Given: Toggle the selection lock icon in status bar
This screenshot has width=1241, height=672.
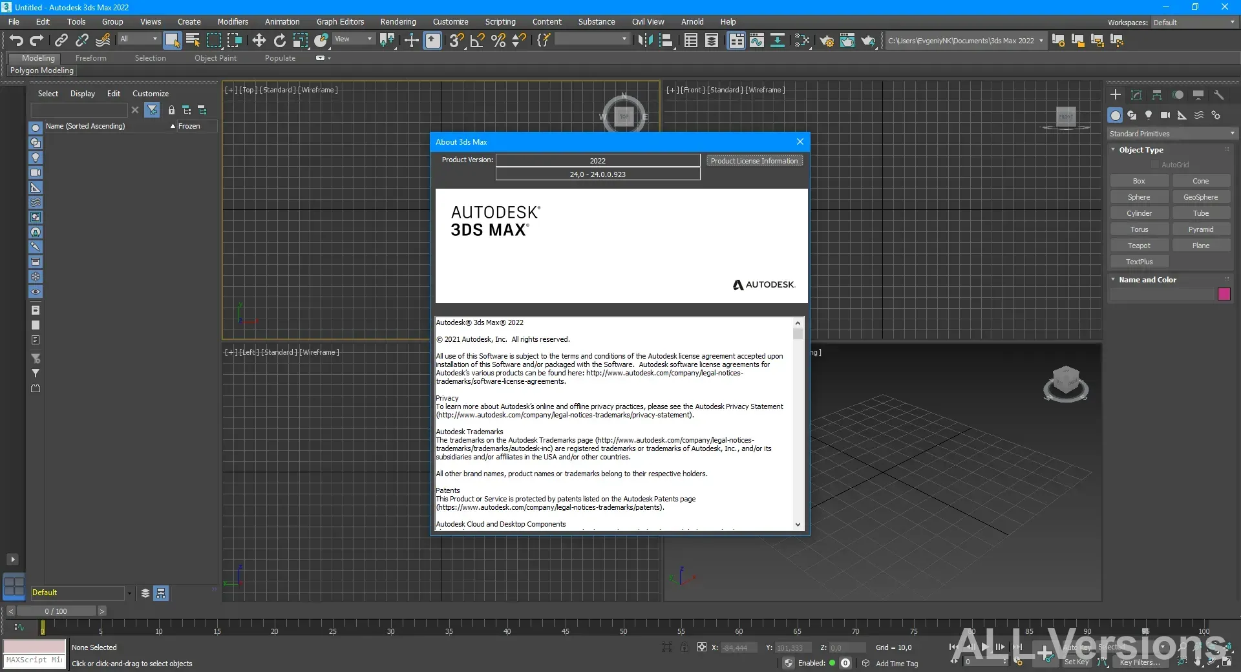Looking at the screenshot, I should 684,647.
